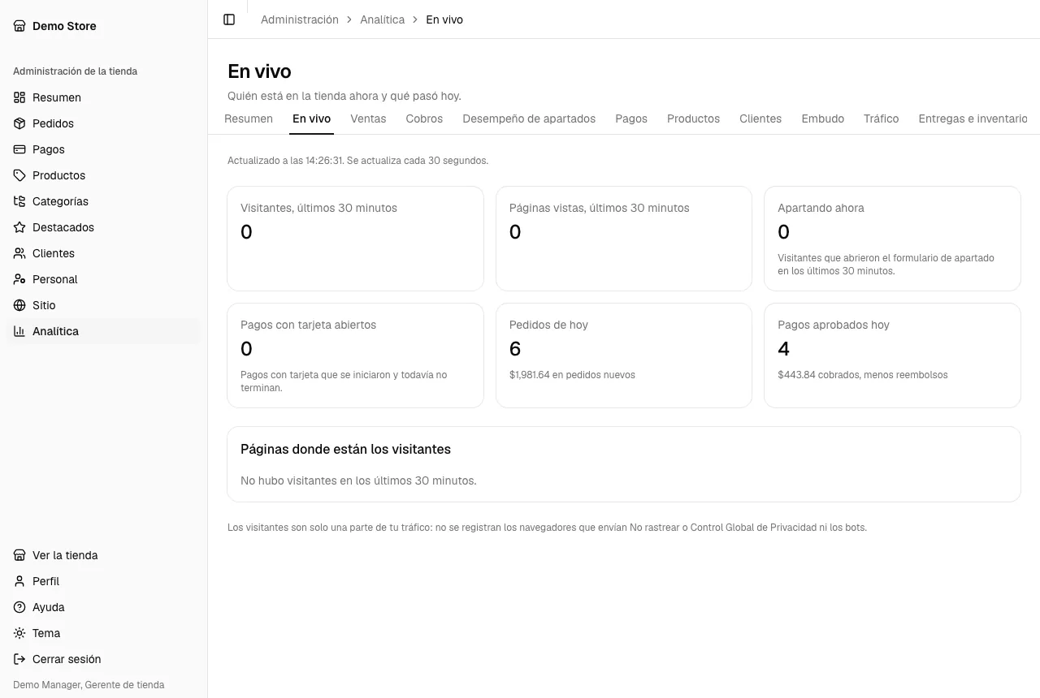The image size is (1040, 698).
Task: Click the Productos tag icon
Action: (19, 175)
